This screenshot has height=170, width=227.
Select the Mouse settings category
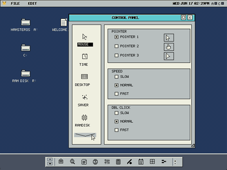[85, 40]
